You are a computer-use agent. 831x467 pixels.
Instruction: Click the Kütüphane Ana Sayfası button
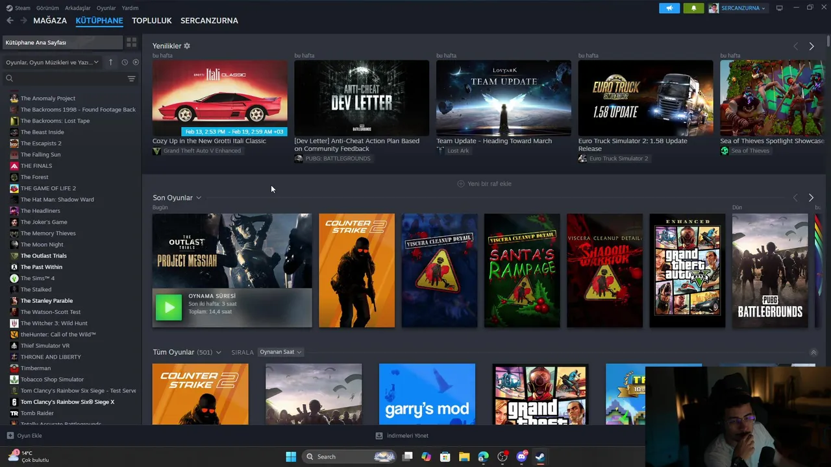pyautogui.click(x=62, y=42)
